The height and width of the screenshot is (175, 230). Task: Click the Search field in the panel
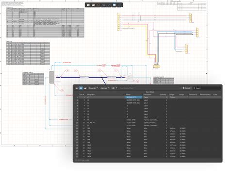207,88
